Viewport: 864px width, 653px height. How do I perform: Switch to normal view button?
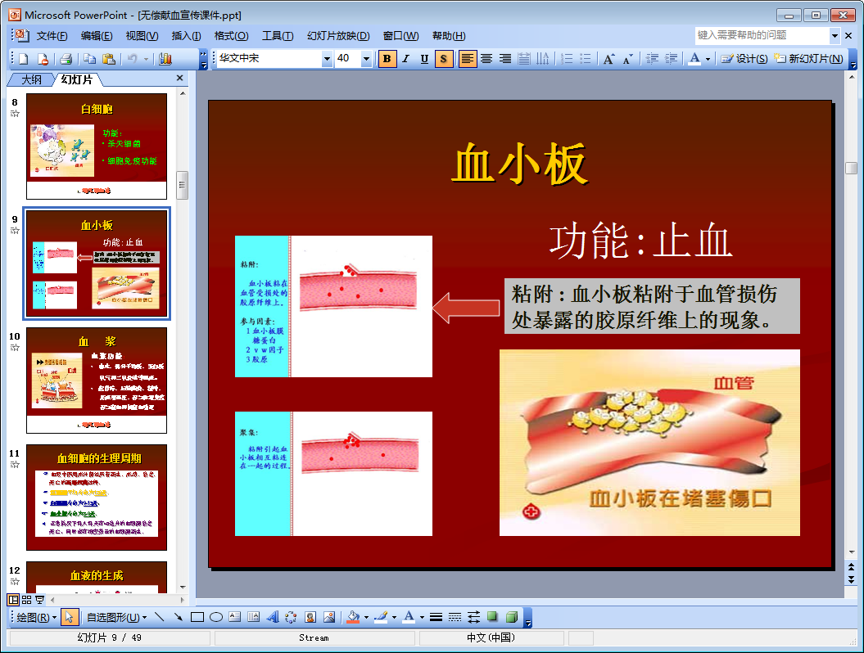click(13, 600)
